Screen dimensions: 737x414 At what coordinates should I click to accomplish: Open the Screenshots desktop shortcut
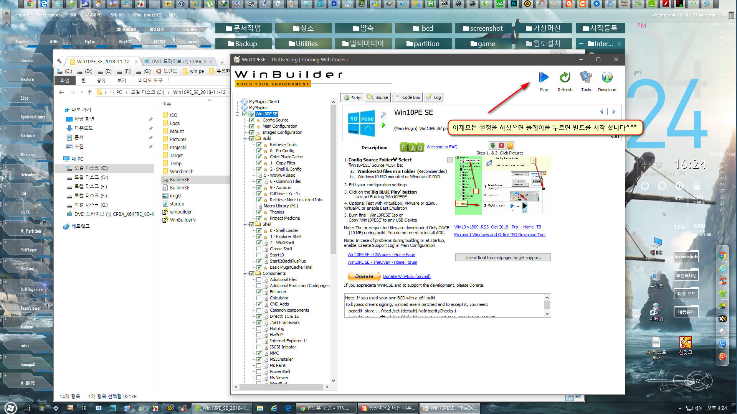[x=686, y=256]
